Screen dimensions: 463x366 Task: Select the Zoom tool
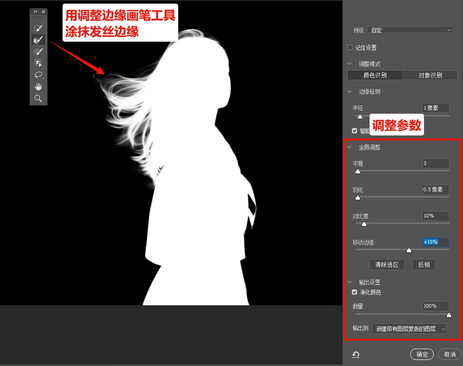pyautogui.click(x=38, y=98)
